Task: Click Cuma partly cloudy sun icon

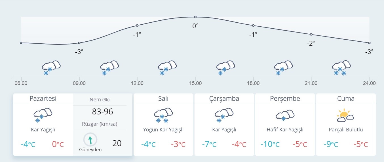Action: pyautogui.click(x=345, y=115)
